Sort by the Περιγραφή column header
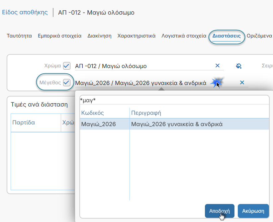 tap(199, 113)
